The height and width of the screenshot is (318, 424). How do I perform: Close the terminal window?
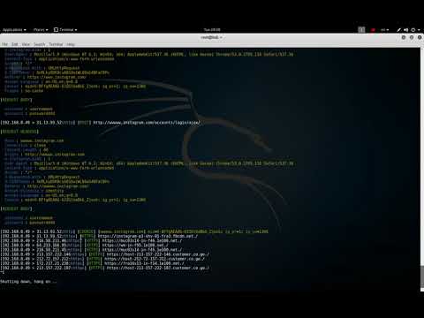click(x=420, y=37)
